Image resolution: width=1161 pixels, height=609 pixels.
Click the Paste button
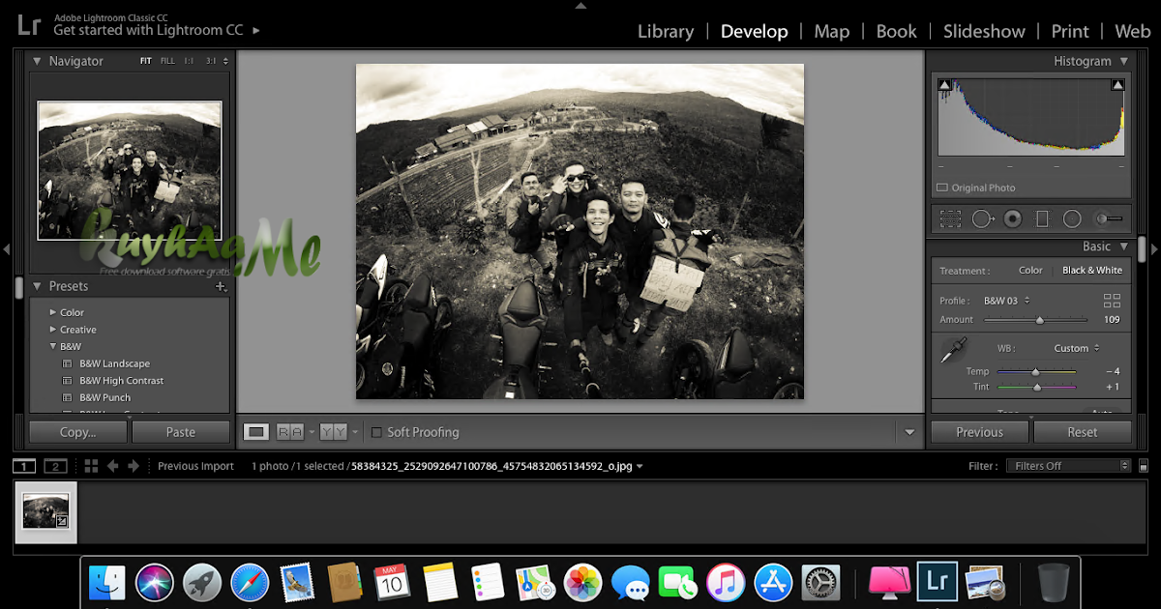(x=181, y=432)
